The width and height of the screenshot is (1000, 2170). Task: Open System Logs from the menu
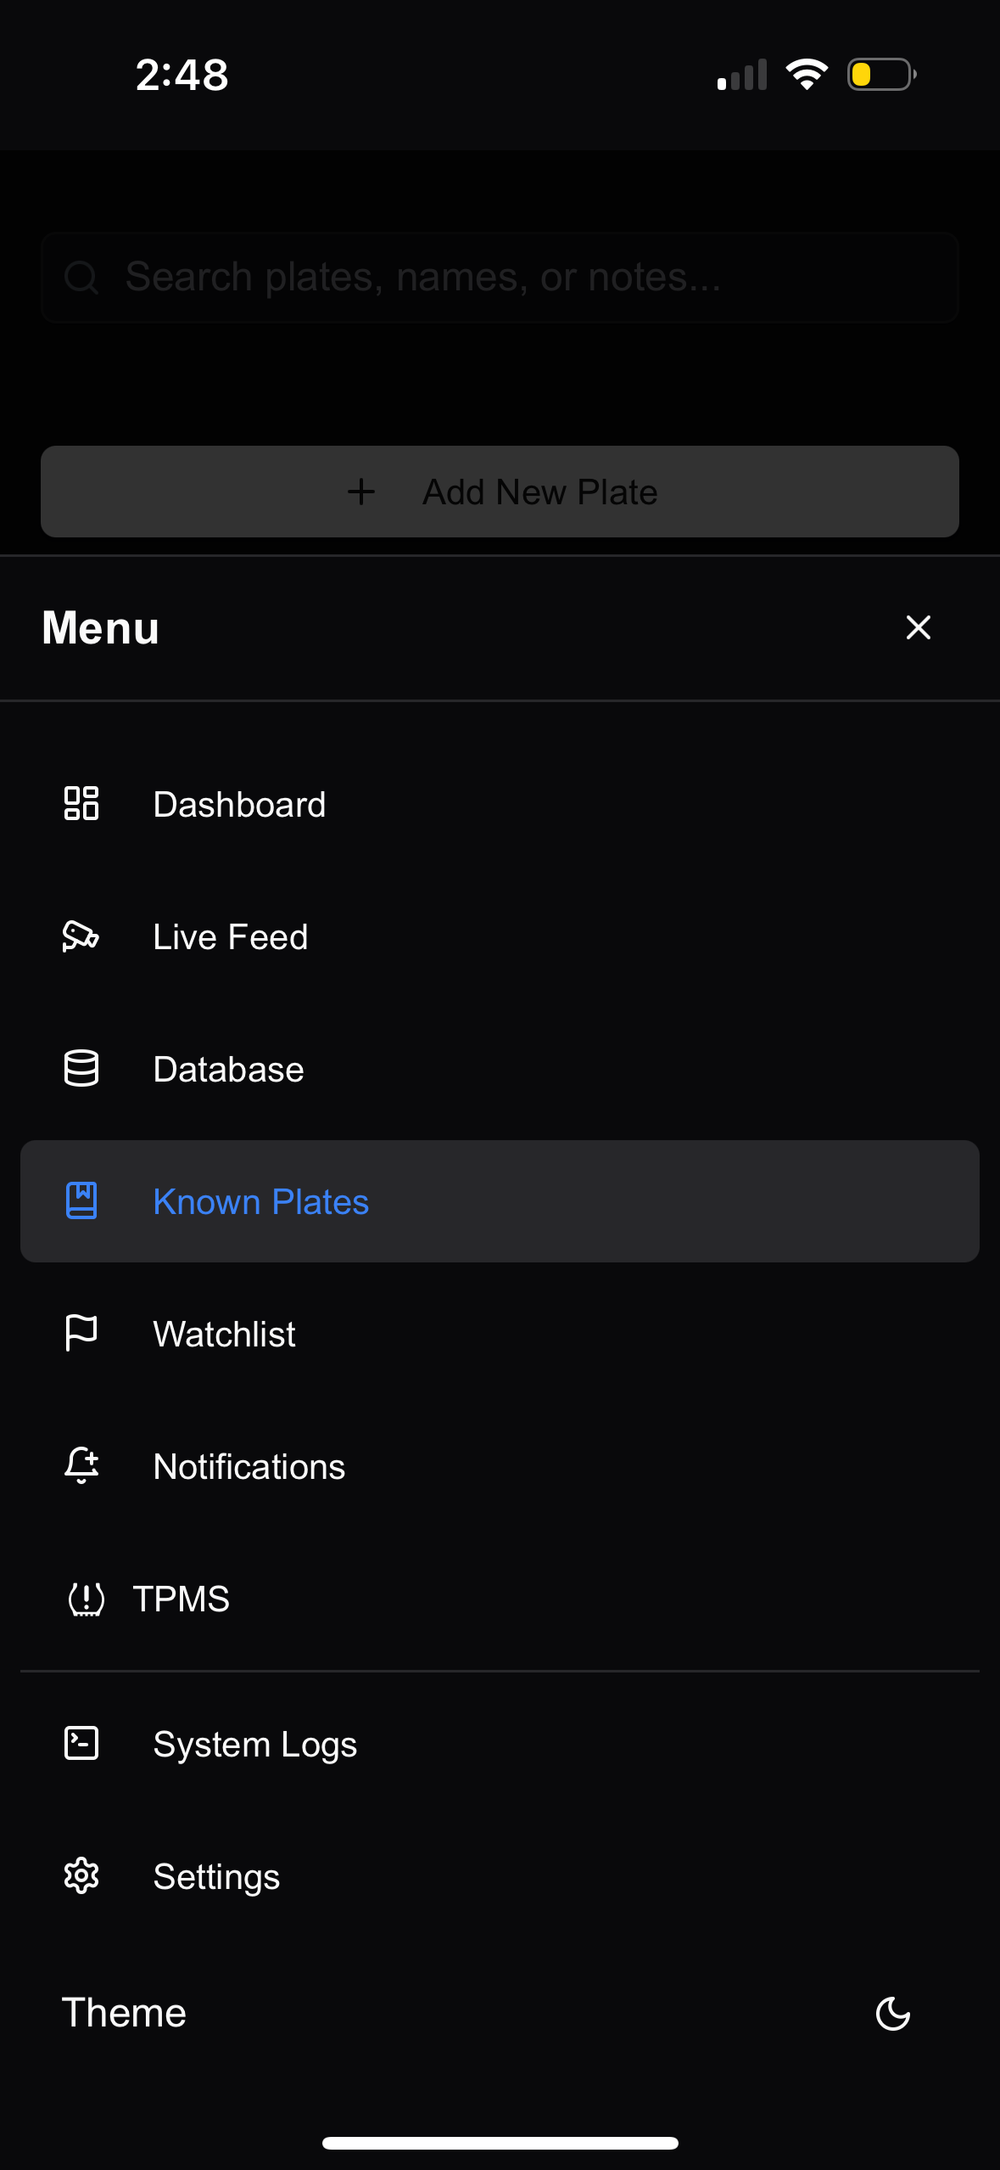point(500,1744)
